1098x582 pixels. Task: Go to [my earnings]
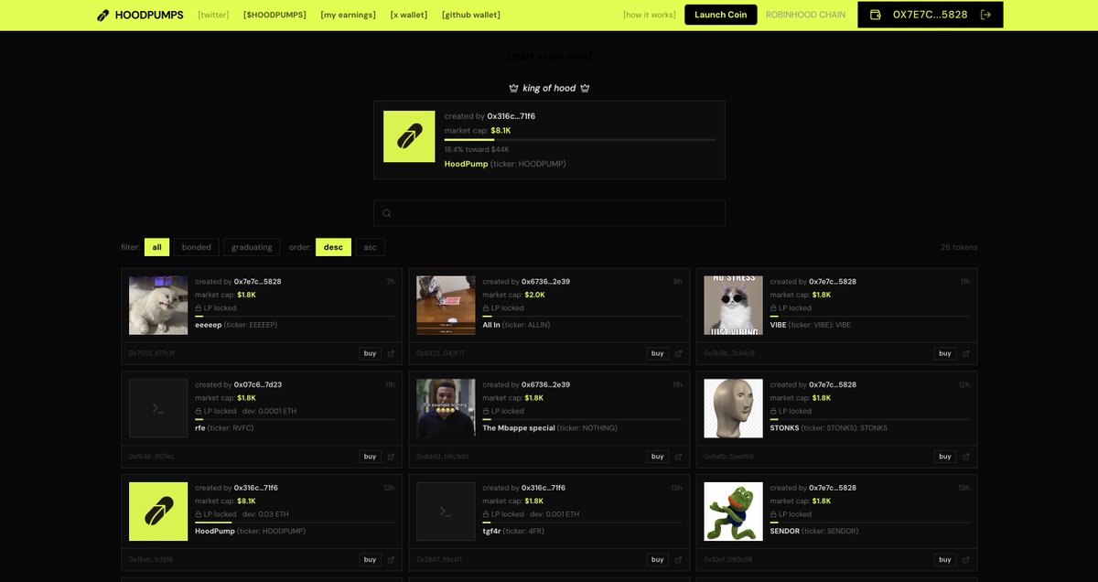[x=348, y=15]
